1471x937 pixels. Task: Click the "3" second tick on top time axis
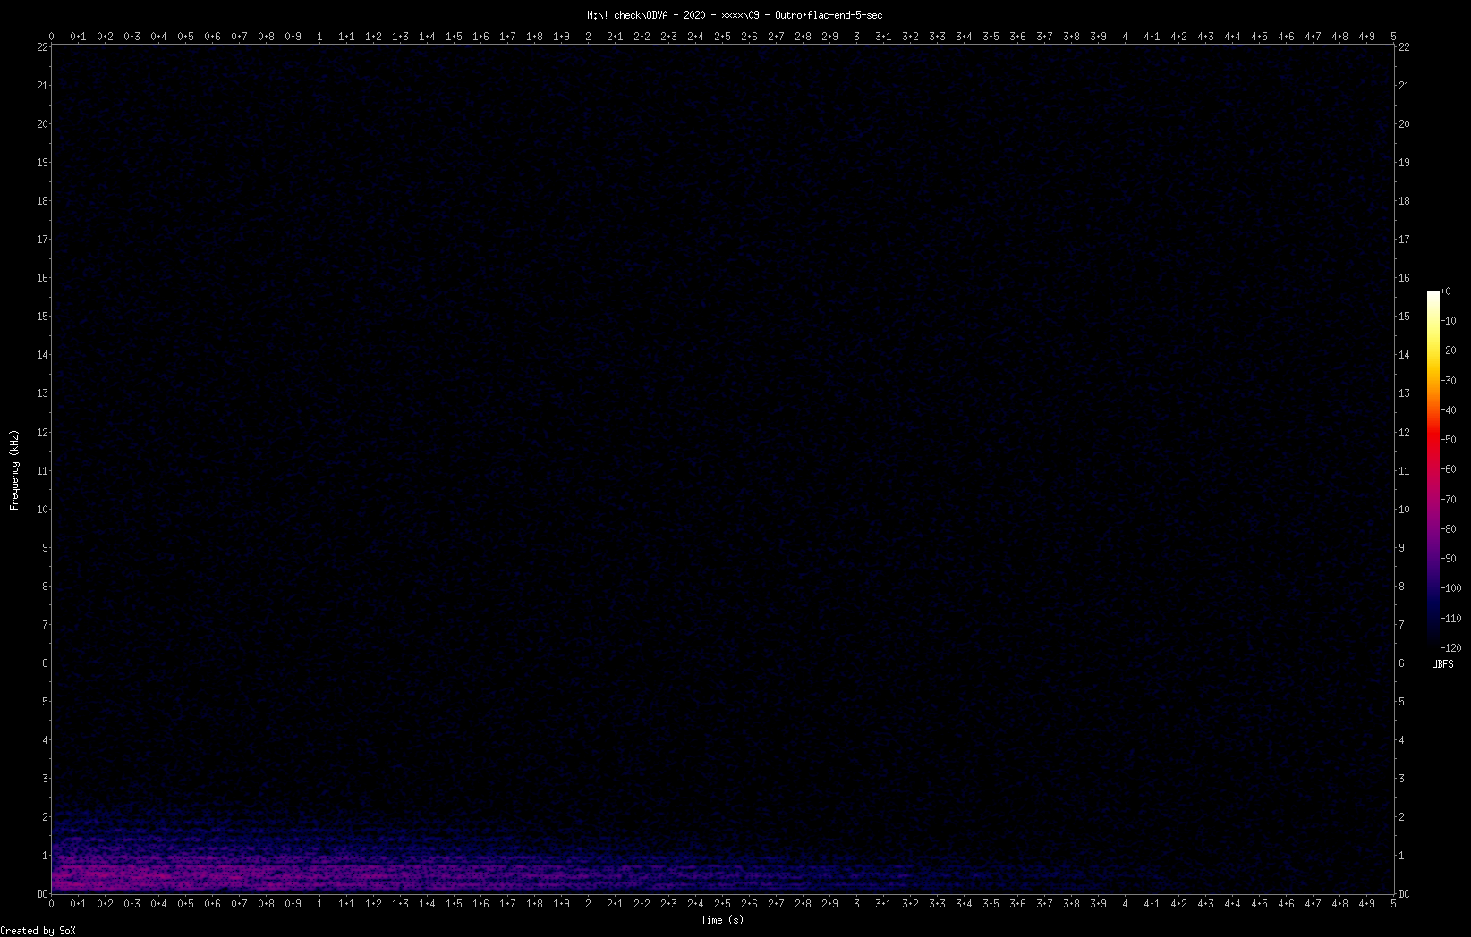pyautogui.click(x=856, y=37)
